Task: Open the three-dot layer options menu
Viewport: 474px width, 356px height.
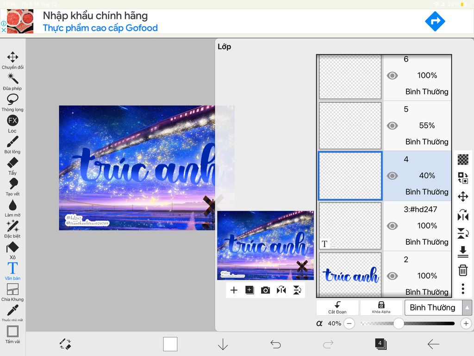Action: click(x=463, y=289)
